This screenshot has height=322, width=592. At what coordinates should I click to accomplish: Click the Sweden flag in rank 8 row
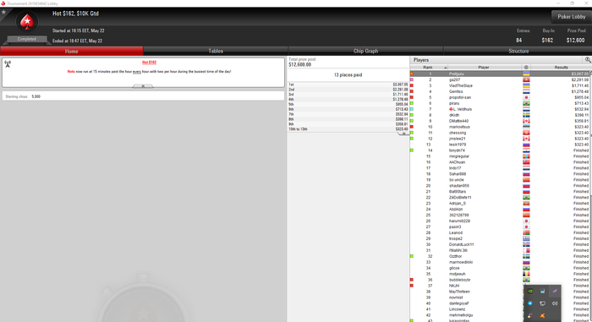pyautogui.click(x=526, y=115)
